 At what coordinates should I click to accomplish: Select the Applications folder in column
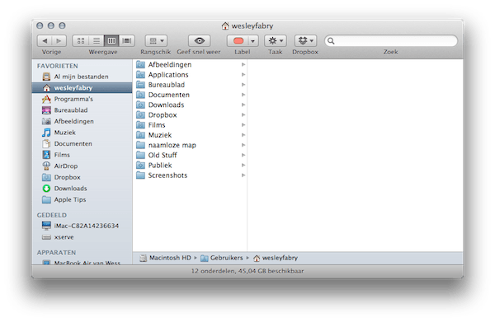click(x=190, y=75)
